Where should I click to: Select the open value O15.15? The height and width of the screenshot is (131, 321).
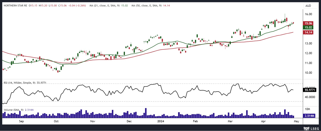click(34, 6)
